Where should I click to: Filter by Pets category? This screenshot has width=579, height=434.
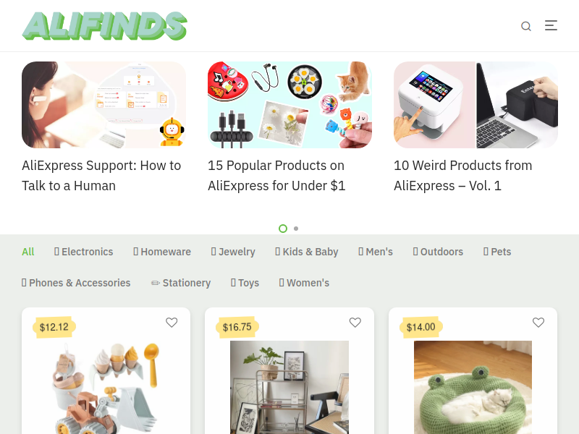497,252
